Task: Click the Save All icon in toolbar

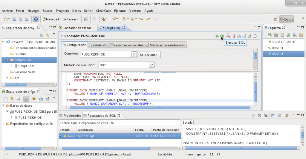Action: (x=20, y=19)
